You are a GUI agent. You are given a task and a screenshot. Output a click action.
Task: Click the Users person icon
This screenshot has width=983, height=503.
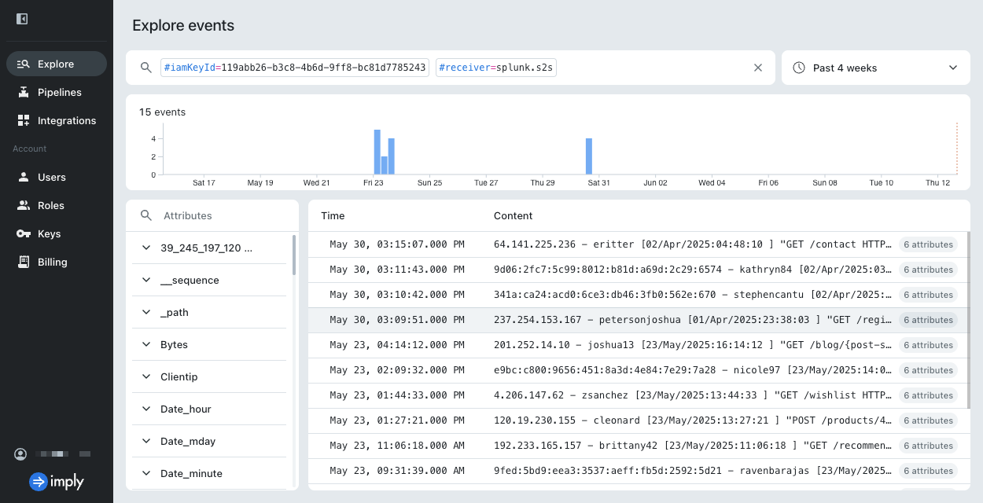[x=24, y=177]
